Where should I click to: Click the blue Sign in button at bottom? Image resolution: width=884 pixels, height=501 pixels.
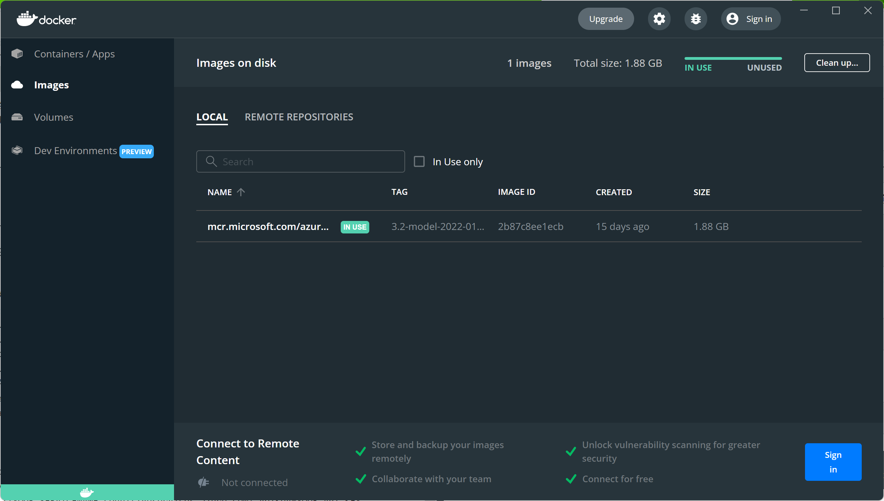833,462
